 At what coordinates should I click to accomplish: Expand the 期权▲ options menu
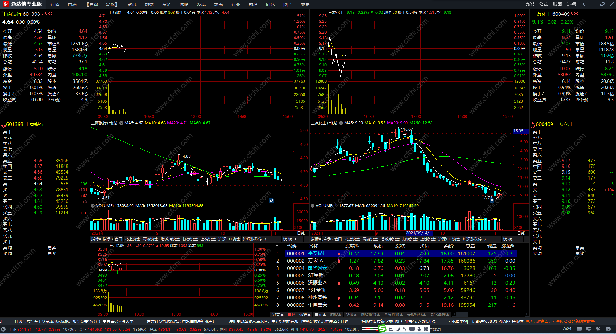click(x=351, y=314)
